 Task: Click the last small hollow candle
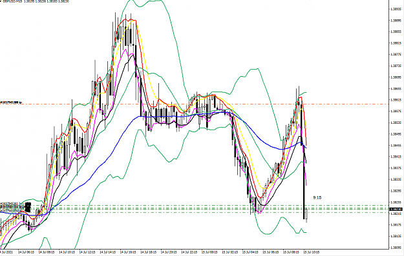click(306, 215)
